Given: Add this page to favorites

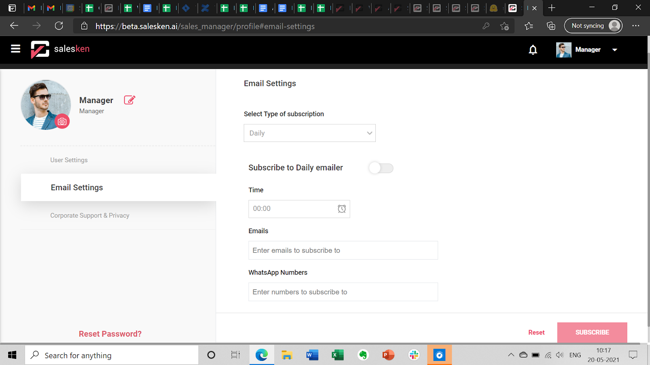Looking at the screenshot, I should (x=505, y=26).
